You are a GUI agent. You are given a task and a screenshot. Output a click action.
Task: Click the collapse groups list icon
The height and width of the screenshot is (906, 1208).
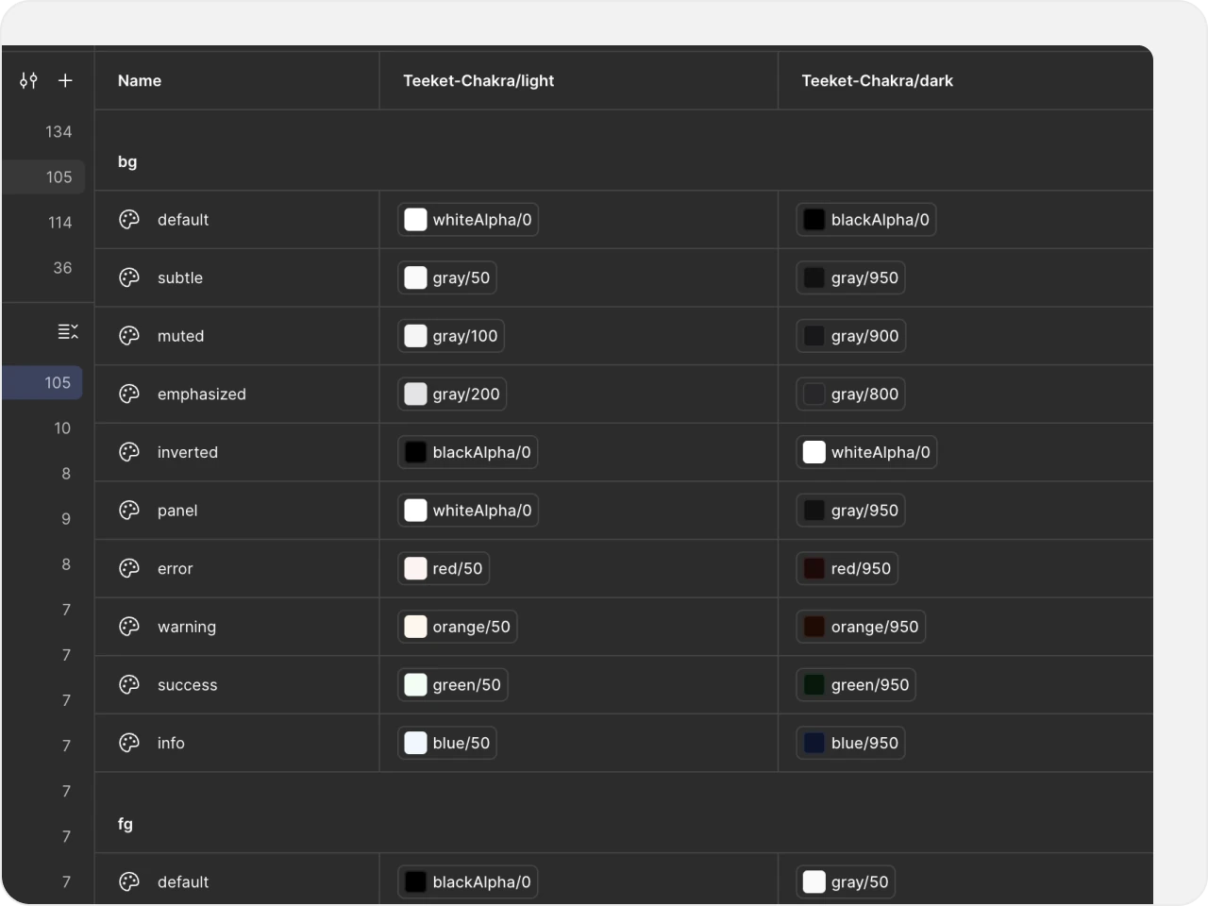coord(68,331)
